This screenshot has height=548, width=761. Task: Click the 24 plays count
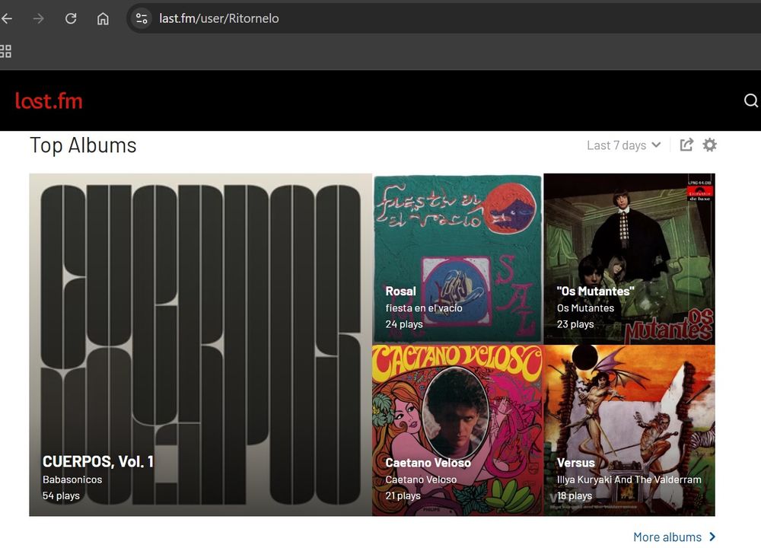pyautogui.click(x=404, y=323)
